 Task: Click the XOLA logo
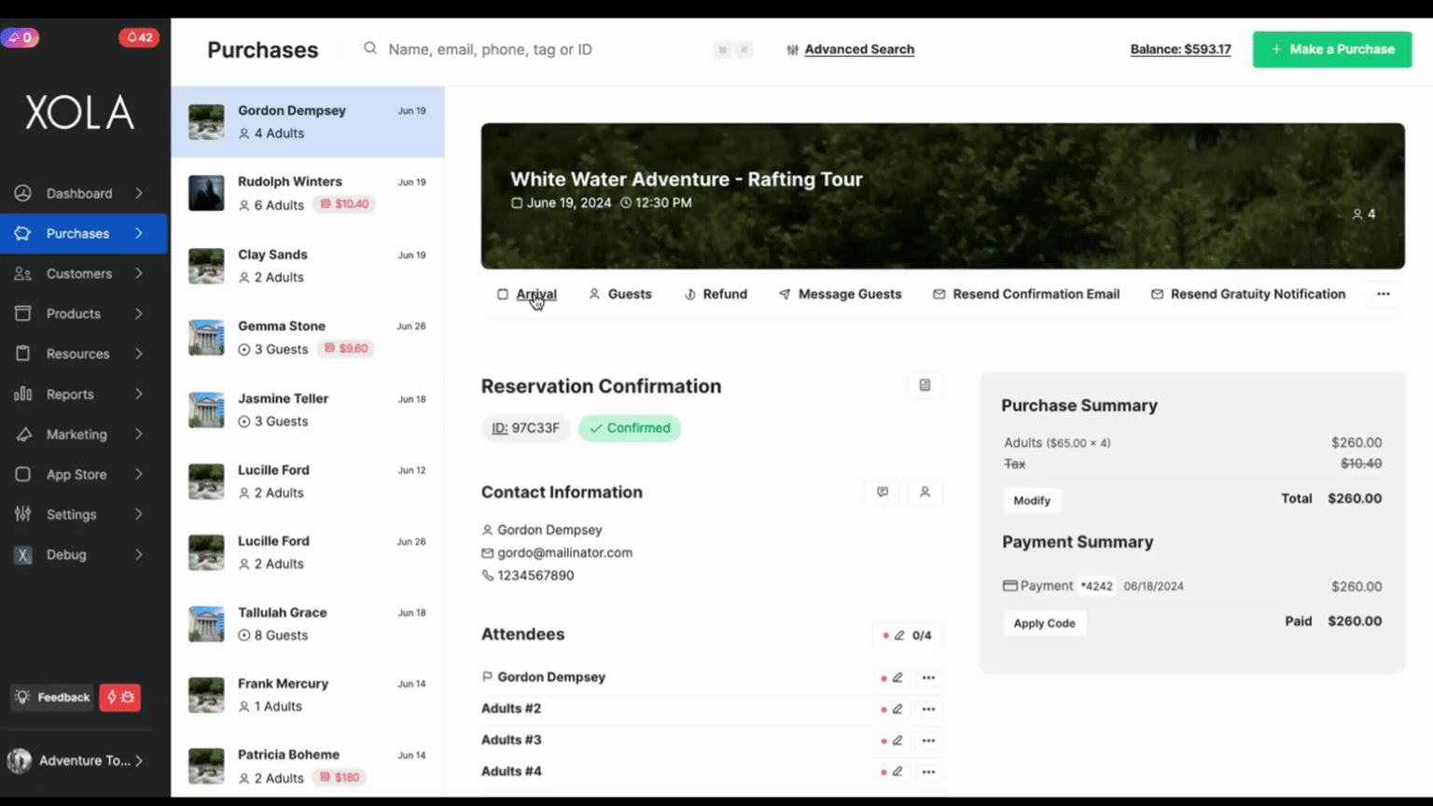click(79, 113)
